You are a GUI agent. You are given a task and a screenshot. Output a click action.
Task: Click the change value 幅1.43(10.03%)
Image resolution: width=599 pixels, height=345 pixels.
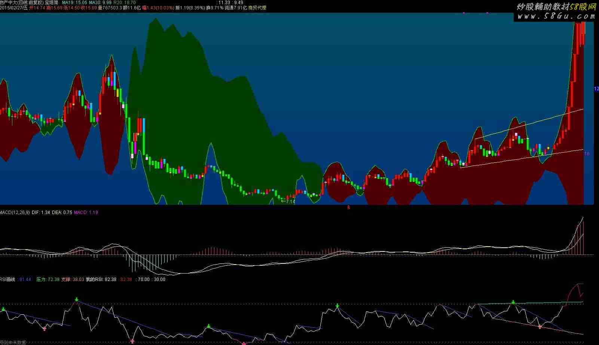tap(158, 7)
